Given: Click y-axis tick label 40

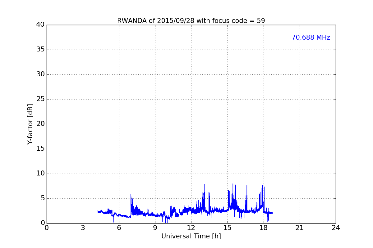Looking at the screenshot, I should pyautogui.click(x=40, y=25).
